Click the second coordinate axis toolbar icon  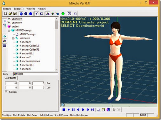click(52, 14)
